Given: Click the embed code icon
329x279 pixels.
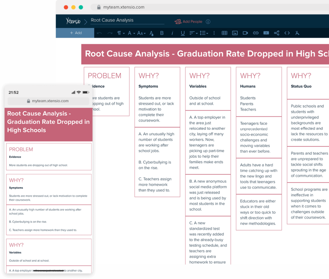Looking at the screenshot, I should (287, 33).
